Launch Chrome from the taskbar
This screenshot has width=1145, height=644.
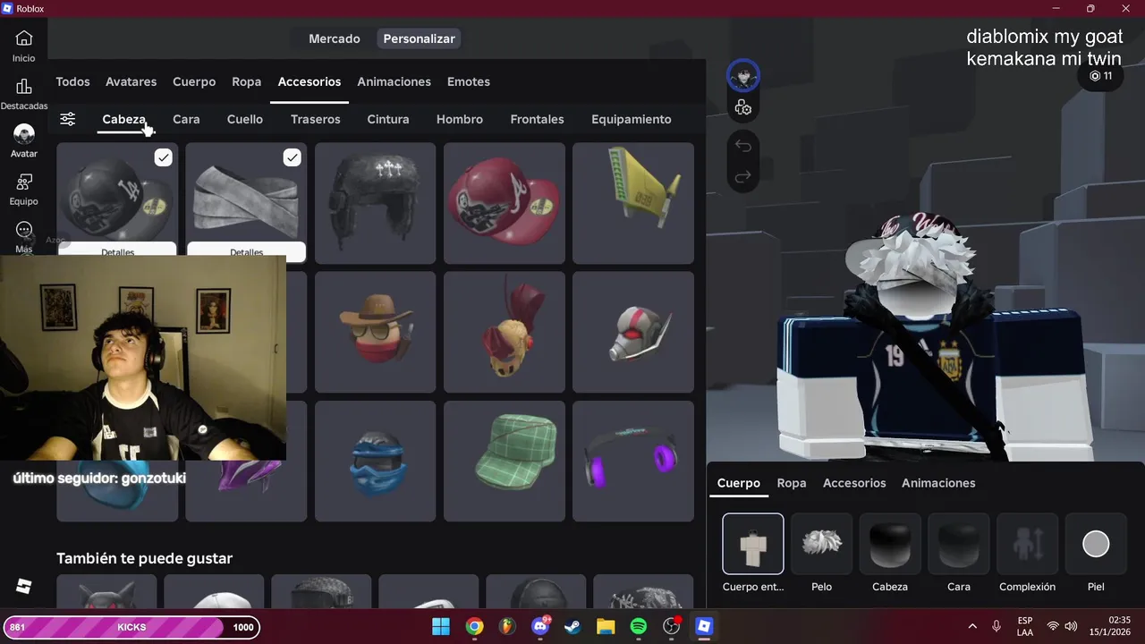coord(474,626)
